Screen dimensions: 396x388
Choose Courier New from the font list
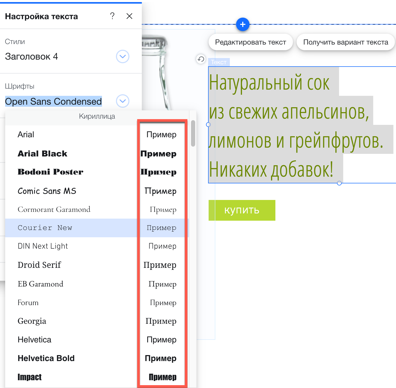(45, 228)
